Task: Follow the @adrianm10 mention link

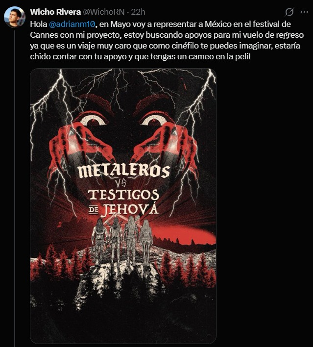Action: point(72,24)
